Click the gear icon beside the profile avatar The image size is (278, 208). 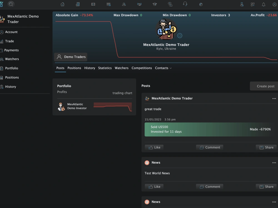[x=180, y=35]
